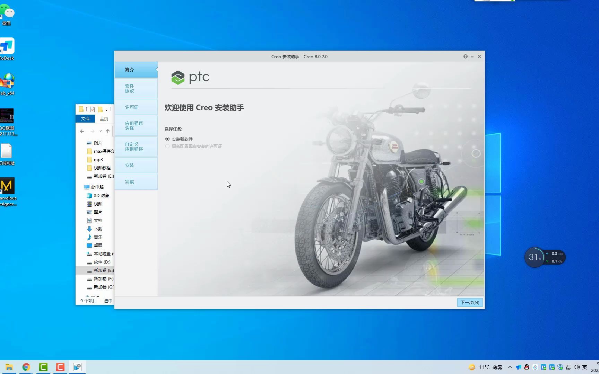Select the mp3 folder in Explorer tree
The height and width of the screenshot is (374, 599).
point(95,160)
